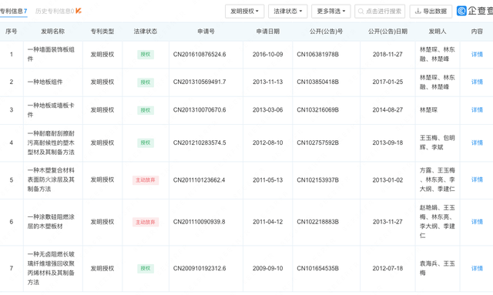Click application number CN201110123662.4
493x295 pixels.
(199, 180)
